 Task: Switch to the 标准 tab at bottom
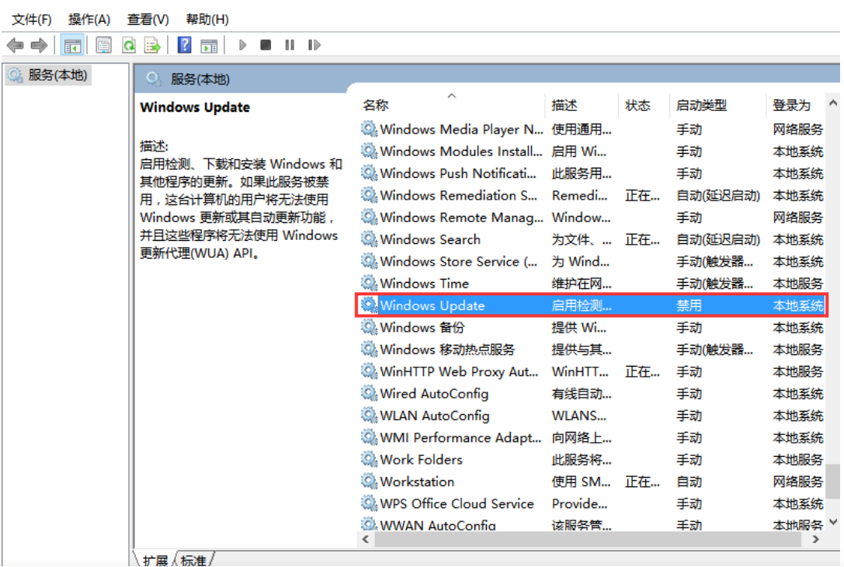coord(194,560)
